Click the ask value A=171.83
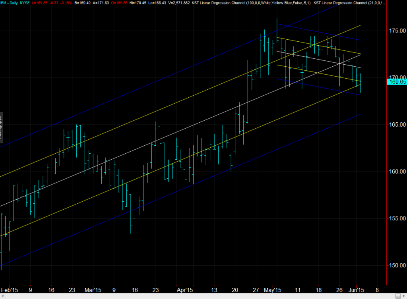 click(101, 3)
